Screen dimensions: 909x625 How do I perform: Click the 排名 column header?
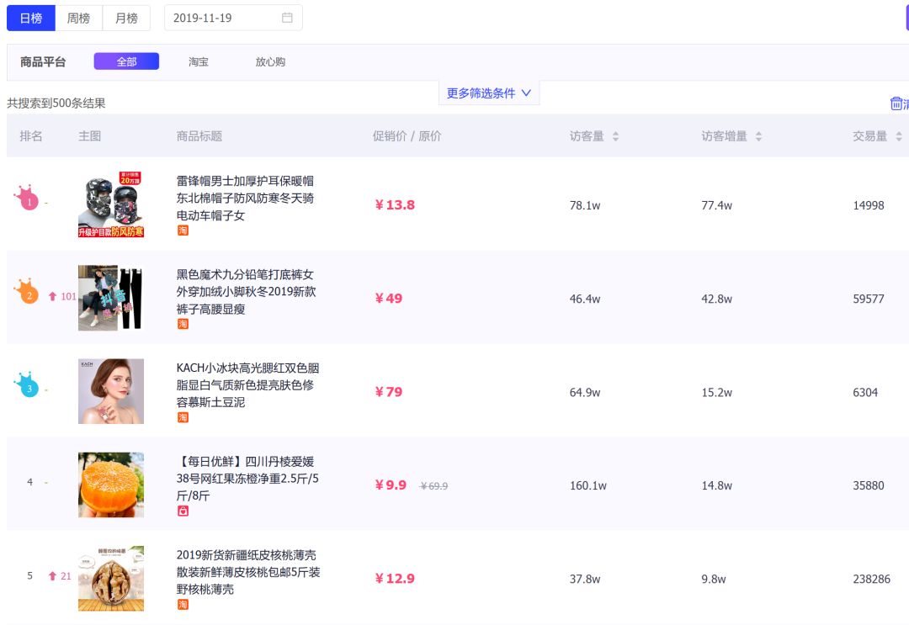[31, 136]
